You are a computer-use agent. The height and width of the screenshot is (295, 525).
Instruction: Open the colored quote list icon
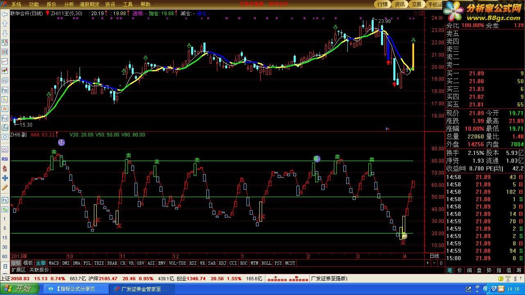click(5, 43)
